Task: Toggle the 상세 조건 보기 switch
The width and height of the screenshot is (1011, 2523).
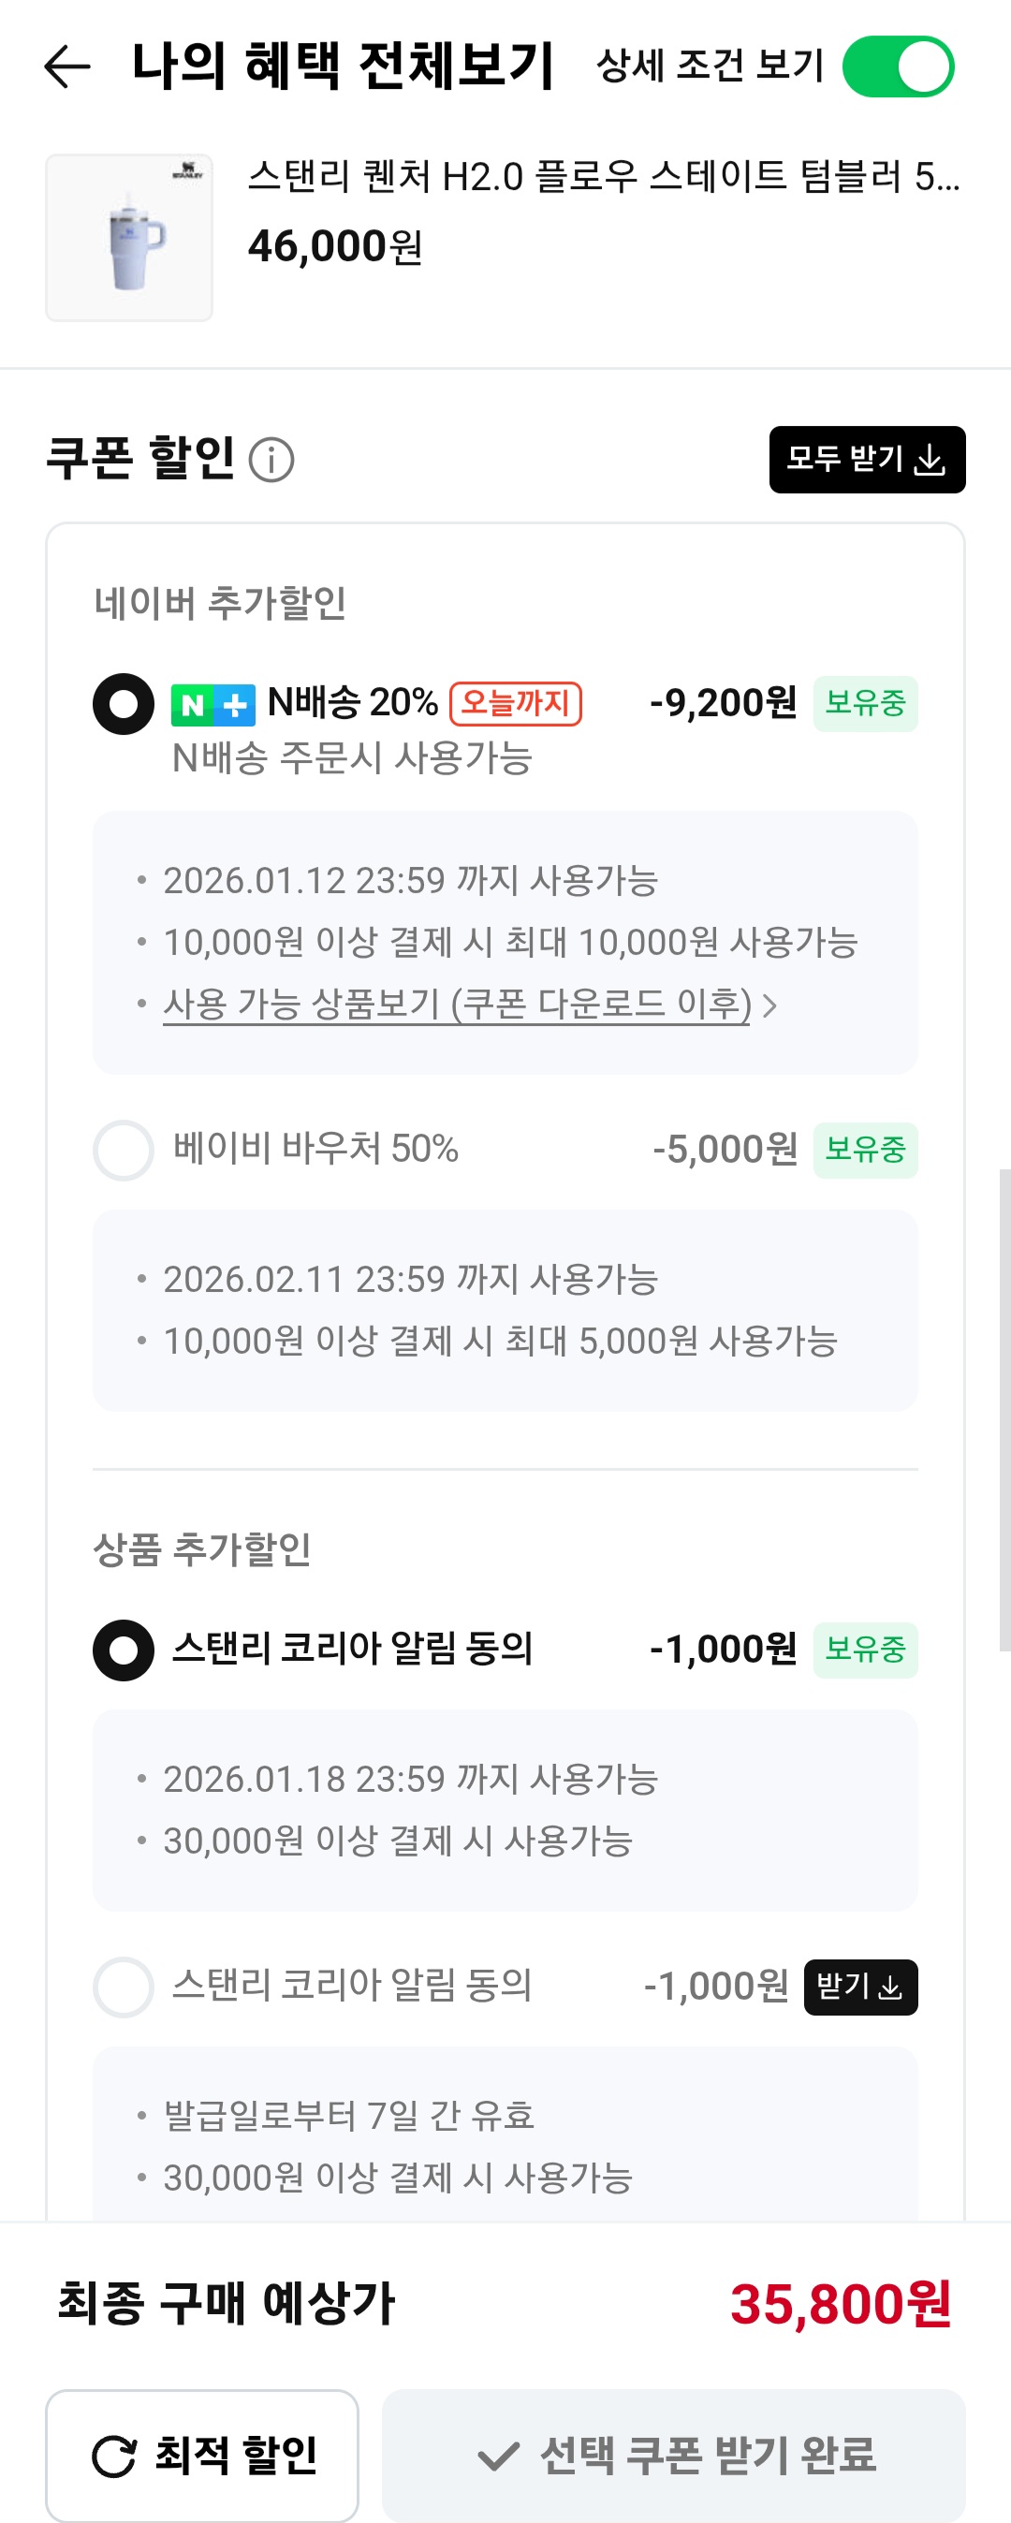Action: pyautogui.click(x=898, y=66)
